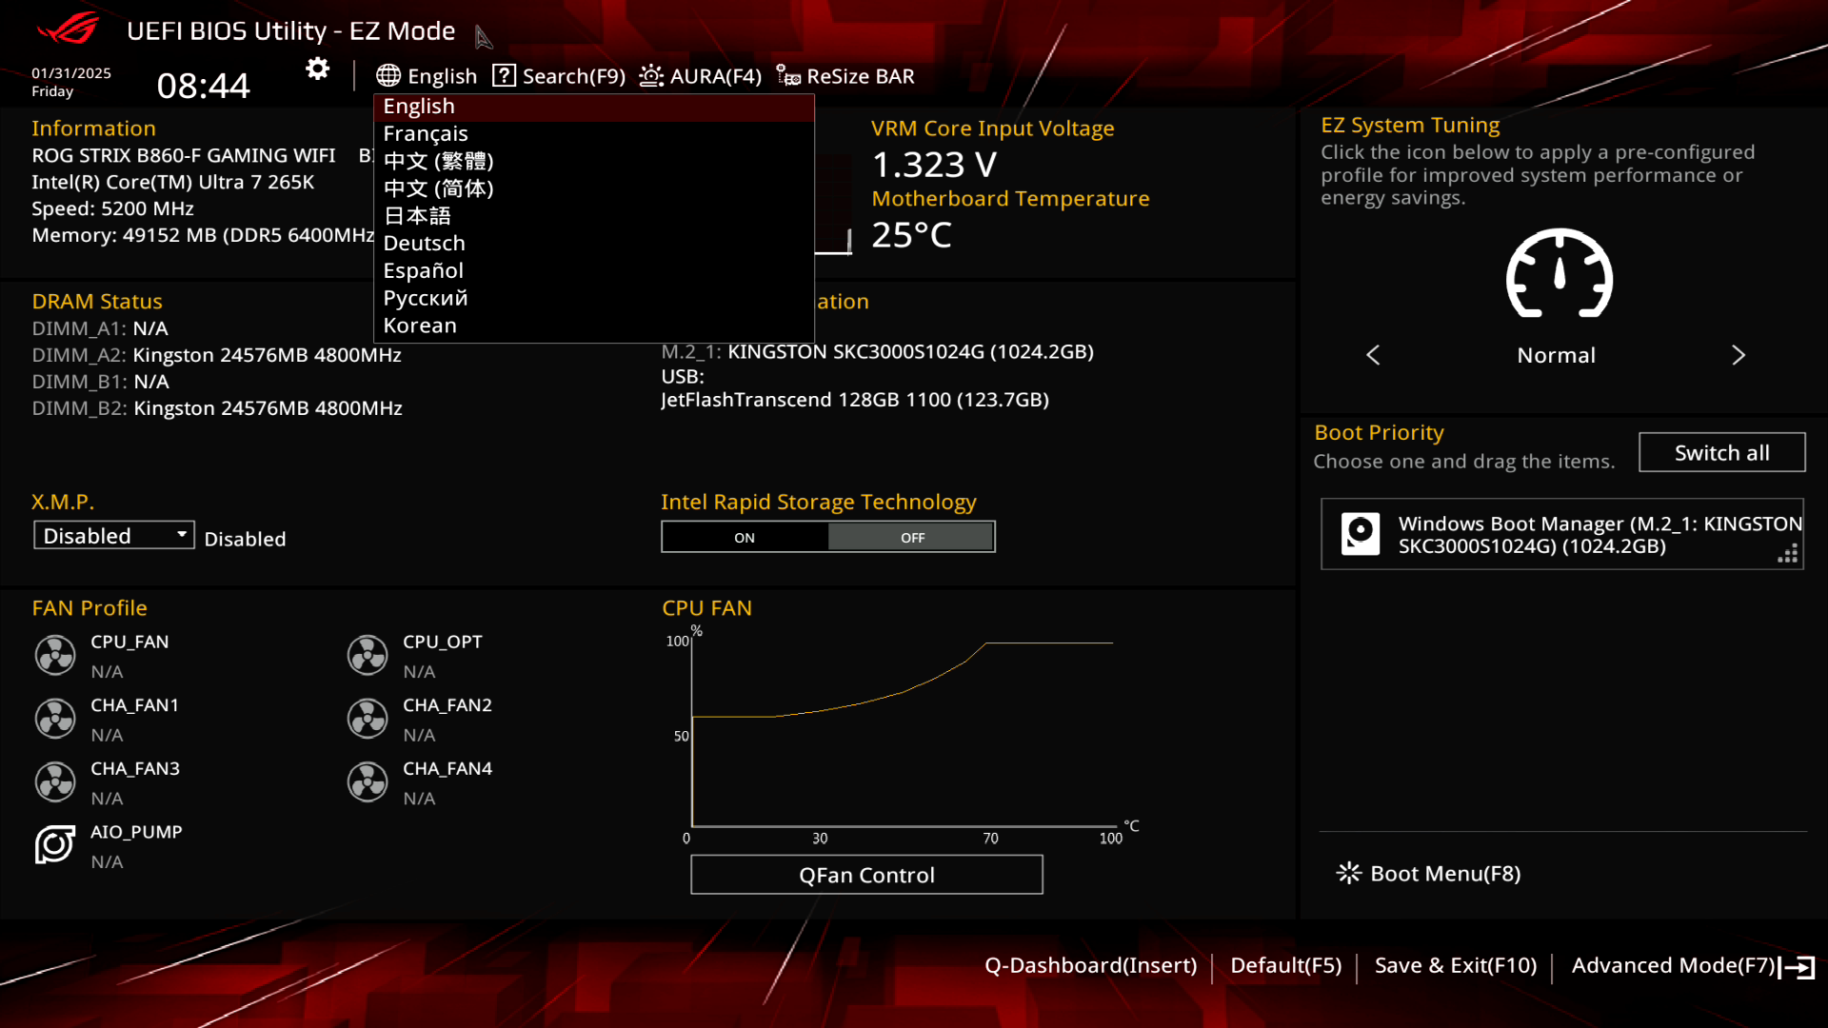Click the settings gear icon
Viewport: 1828px width, 1028px height.
(x=317, y=69)
